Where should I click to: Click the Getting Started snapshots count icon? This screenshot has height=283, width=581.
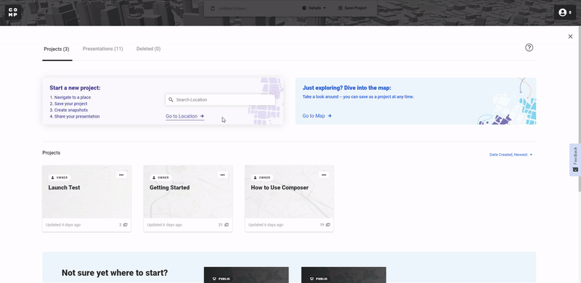tap(227, 225)
